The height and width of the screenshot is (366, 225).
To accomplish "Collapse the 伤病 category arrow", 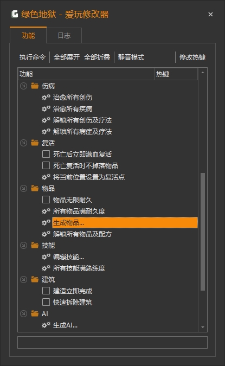I will [x=23, y=86].
